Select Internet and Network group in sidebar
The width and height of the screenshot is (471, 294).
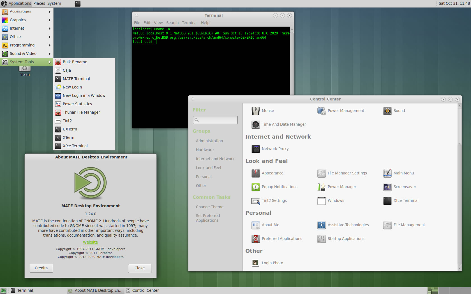[x=215, y=159]
